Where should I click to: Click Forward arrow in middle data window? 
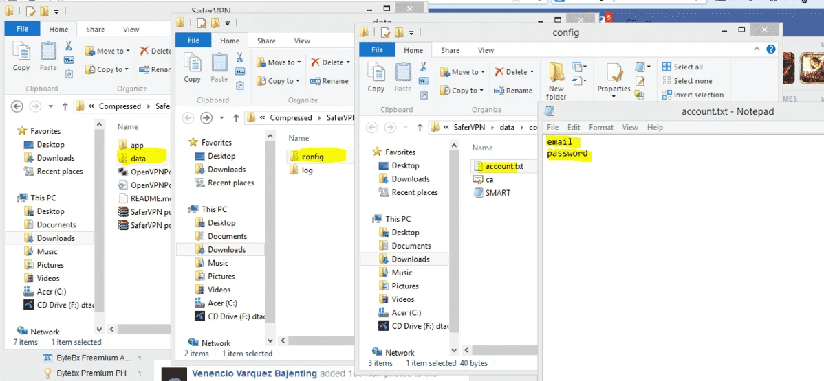pyautogui.click(x=206, y=117)
